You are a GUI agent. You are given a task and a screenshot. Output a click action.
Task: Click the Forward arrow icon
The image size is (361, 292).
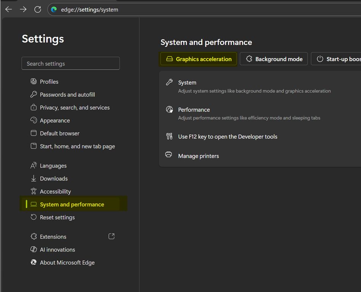[23, 10]
